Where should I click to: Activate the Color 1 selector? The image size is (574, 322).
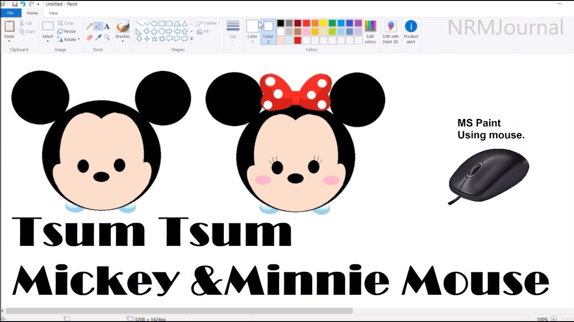coord(252,32)
